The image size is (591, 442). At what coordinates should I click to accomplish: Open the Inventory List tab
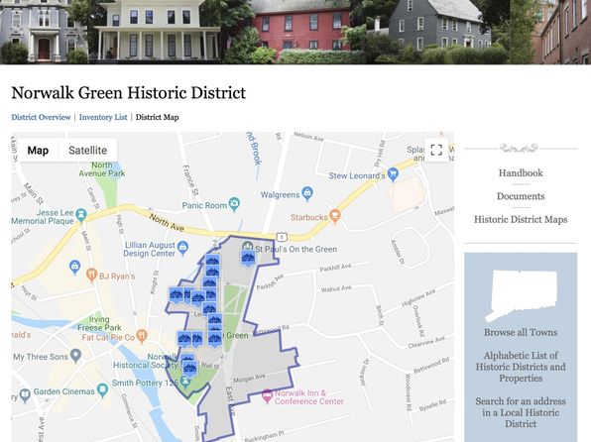click(x=103, y=117)
